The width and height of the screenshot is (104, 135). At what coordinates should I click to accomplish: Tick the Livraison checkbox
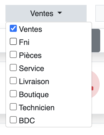pyautogui.click(x=13, y=81)
